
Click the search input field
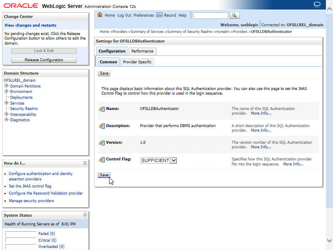coord(211,15)
